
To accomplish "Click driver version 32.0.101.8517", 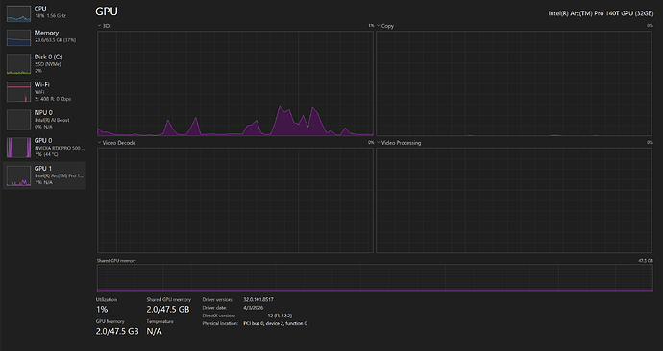I will 258,299.
